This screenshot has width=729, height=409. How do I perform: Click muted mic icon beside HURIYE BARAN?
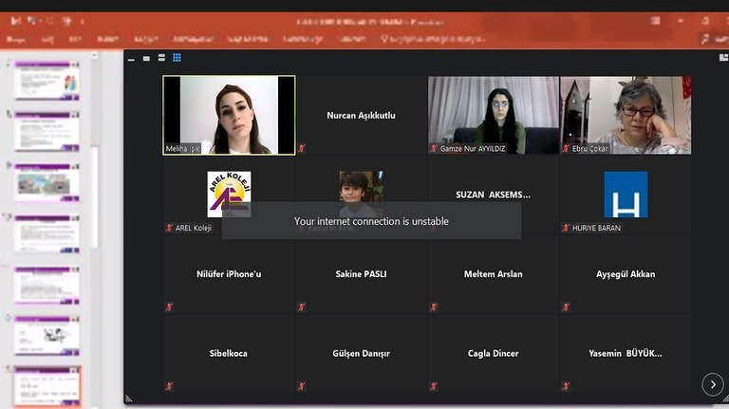[x=566, y=228]
